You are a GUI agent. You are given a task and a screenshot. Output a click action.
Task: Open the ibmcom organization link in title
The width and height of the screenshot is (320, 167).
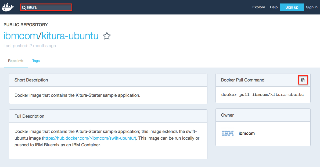[x=21, y=36]
